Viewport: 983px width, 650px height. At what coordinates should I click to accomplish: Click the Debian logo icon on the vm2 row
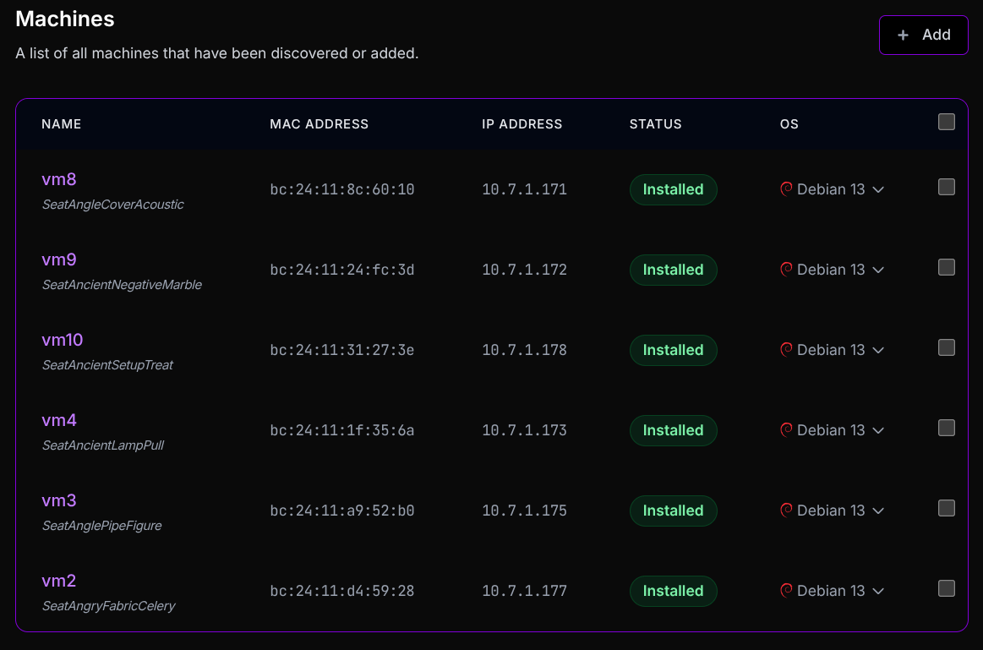click(x=786, y=590)
